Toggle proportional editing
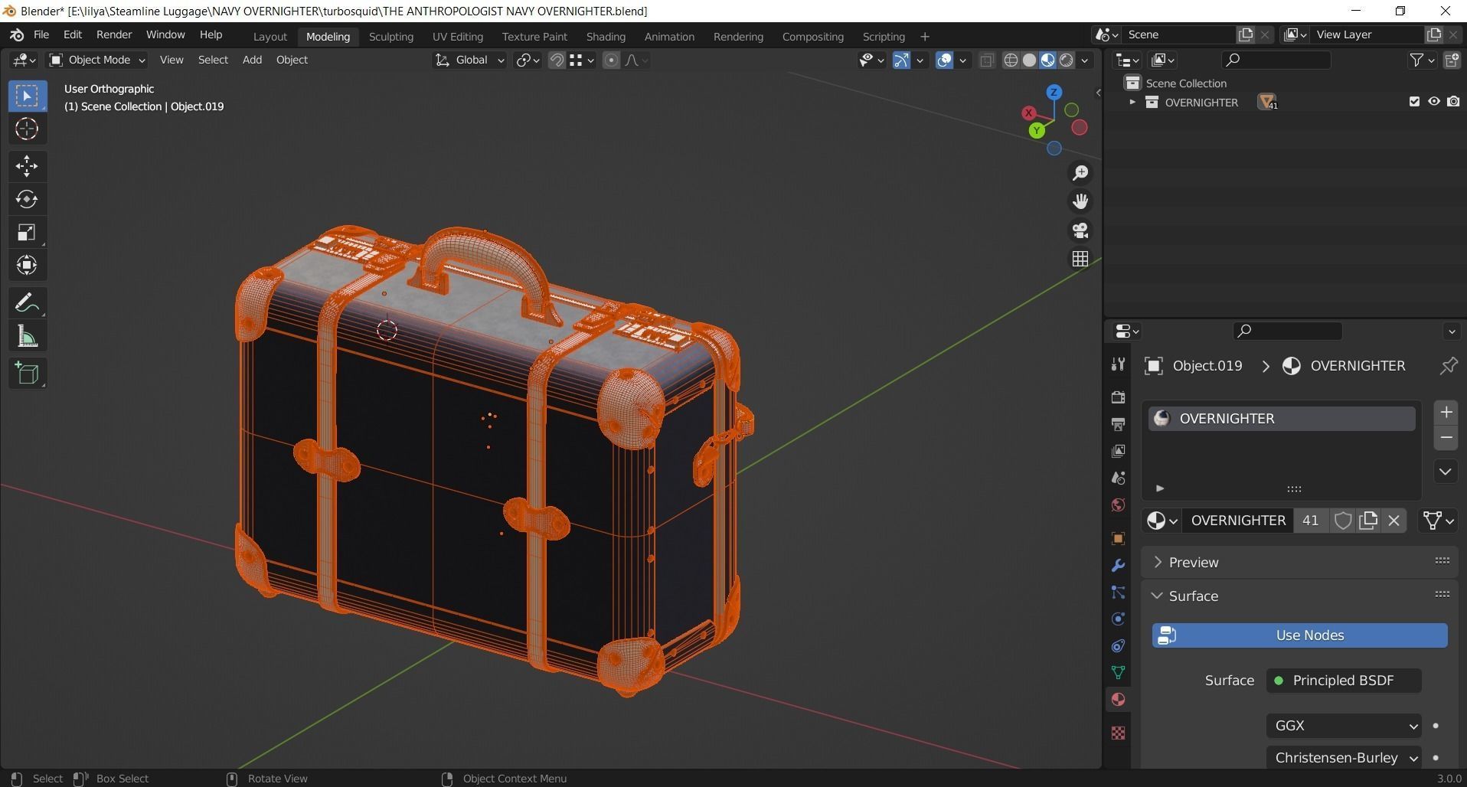 point(611,60)
